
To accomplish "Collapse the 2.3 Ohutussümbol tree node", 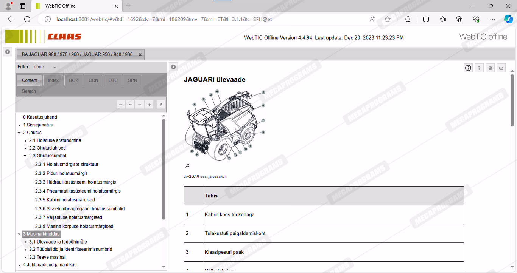I will click(25, 156).
